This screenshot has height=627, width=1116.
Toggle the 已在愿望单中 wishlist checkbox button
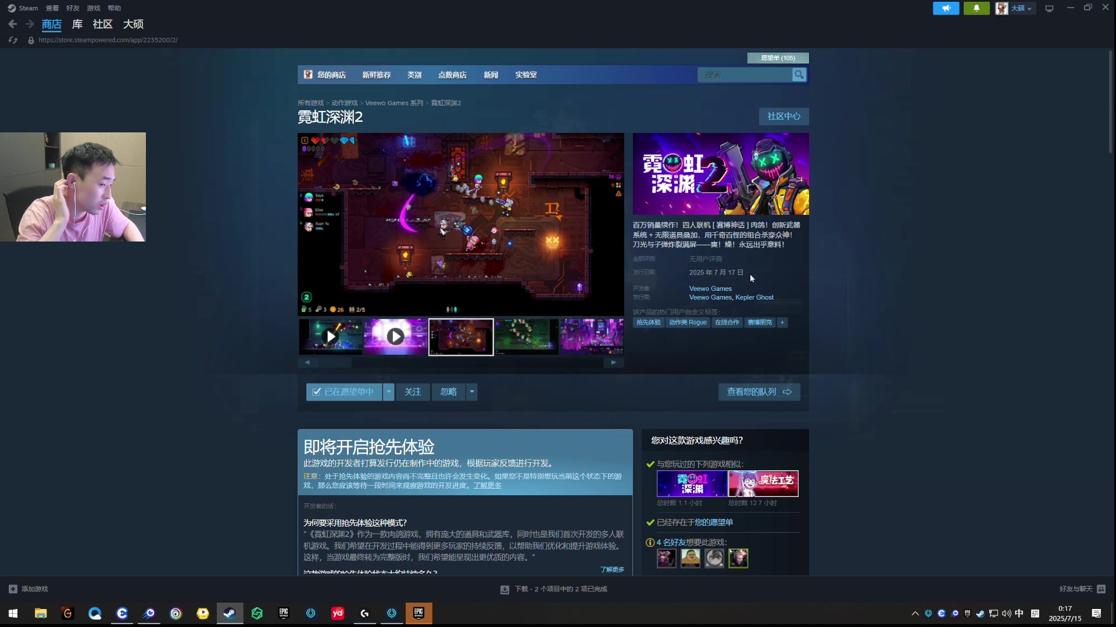tap(344, 392)
